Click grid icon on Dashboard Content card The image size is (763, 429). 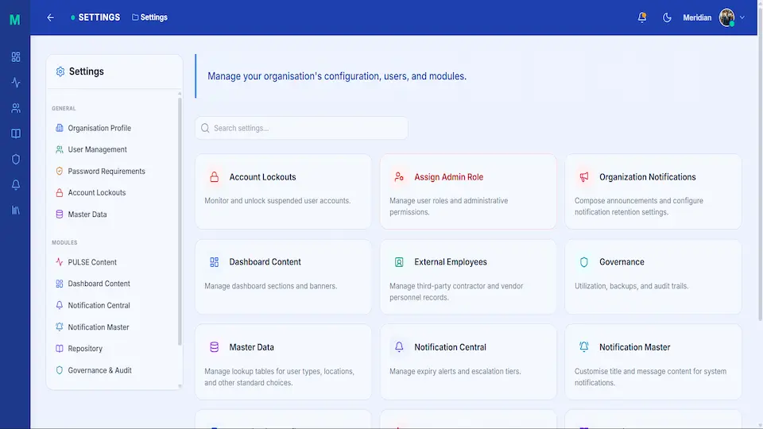click(214, 262)
